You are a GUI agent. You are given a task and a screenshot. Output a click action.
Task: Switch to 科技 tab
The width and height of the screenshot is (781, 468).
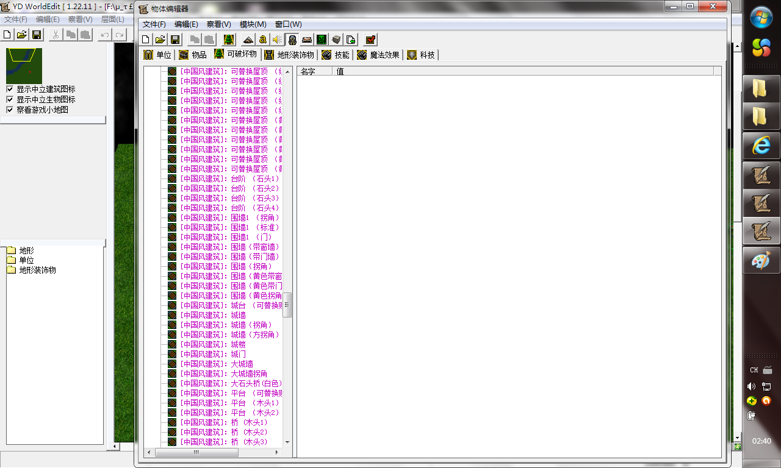point(422,55)
